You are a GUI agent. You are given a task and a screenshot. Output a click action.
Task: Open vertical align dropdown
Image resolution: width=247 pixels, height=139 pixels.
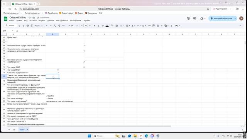[133, 25]
